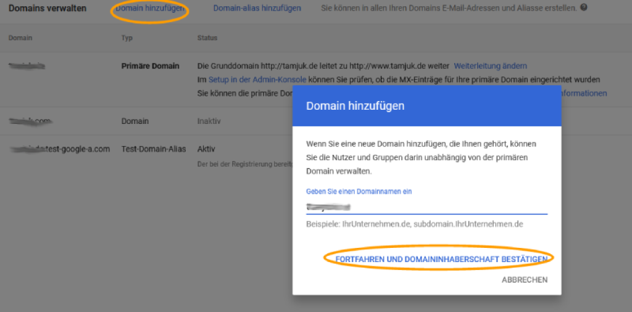This screenshot has width=632, height=312.
Task: Select the Typ column header
Action: [127, 38]
